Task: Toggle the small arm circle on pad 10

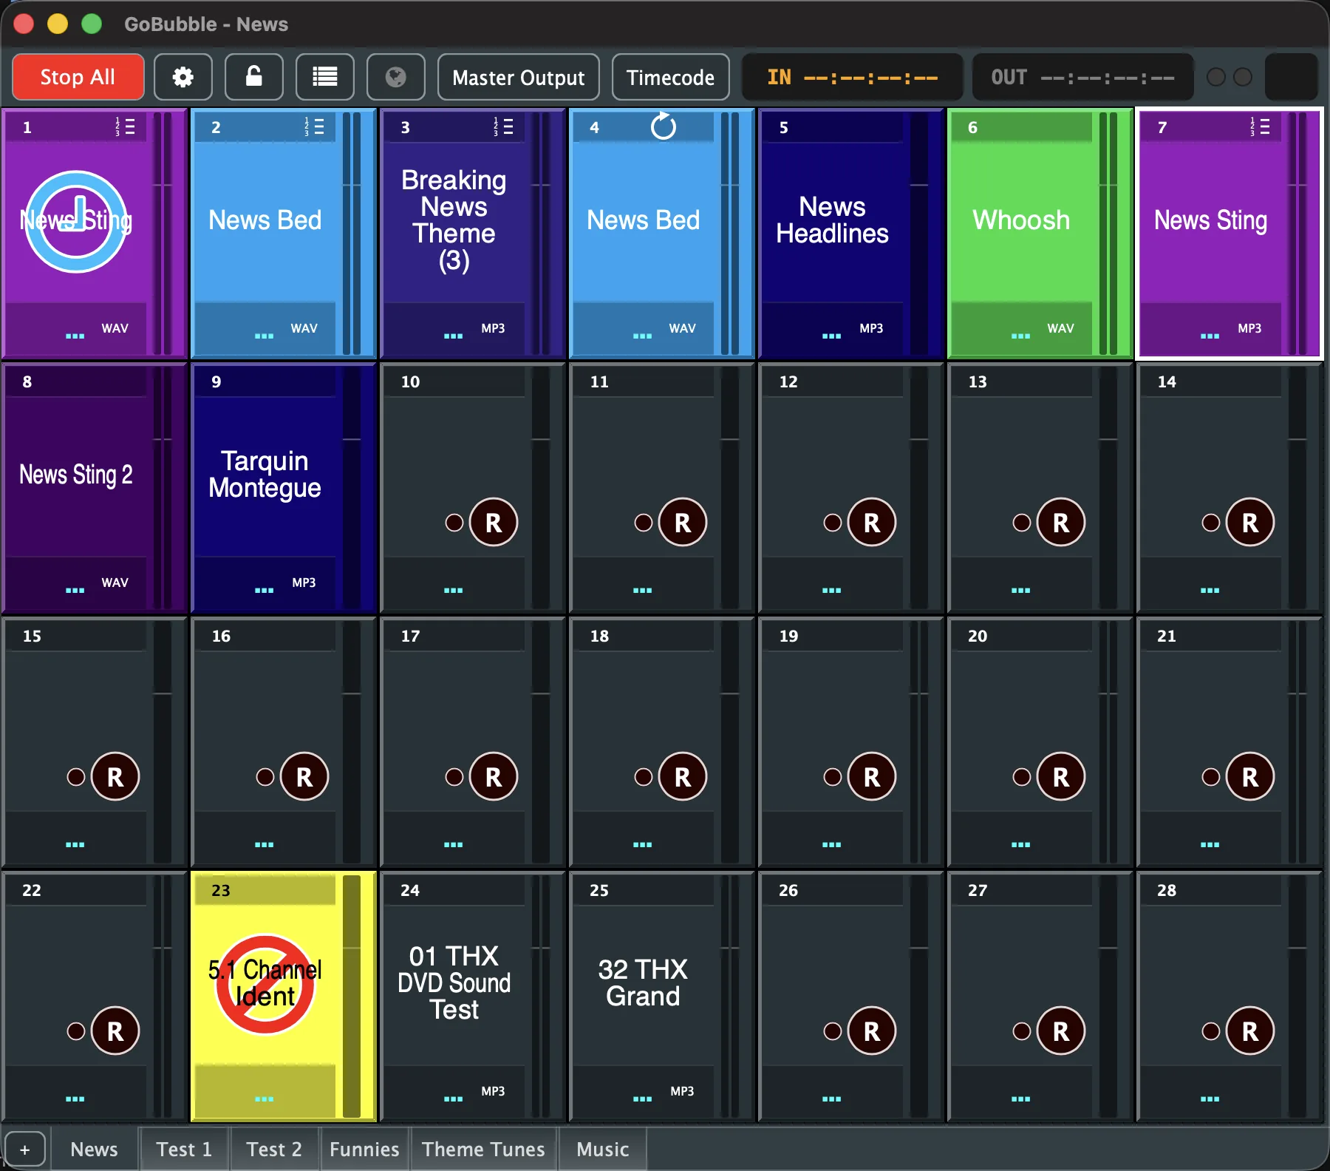Action: (454, 523)
